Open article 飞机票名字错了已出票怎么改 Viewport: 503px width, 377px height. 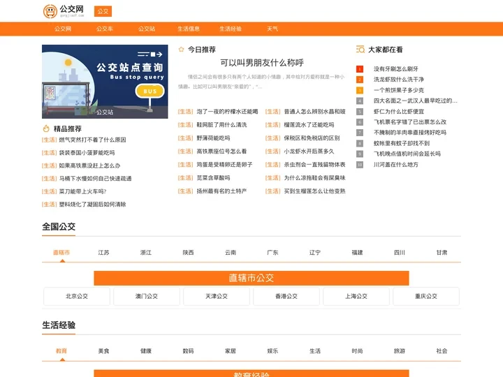tap(410, 121)
